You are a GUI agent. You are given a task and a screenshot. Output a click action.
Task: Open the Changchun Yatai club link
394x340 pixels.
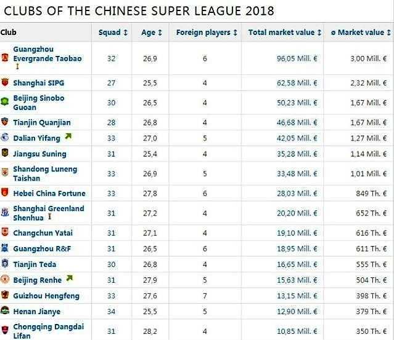tap(43, 233)
